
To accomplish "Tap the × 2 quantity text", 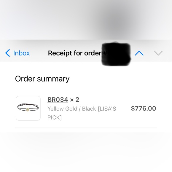I will point(75,100).
